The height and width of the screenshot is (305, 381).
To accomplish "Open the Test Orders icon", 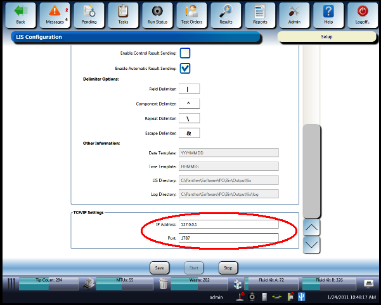I will [191, 12].
